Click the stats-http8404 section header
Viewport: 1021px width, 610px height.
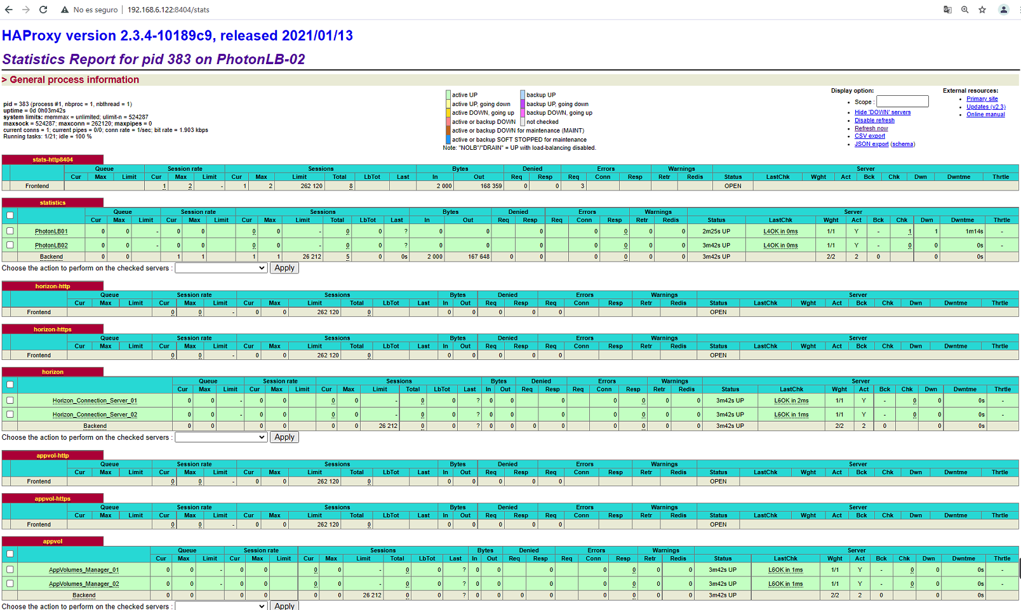53,159
